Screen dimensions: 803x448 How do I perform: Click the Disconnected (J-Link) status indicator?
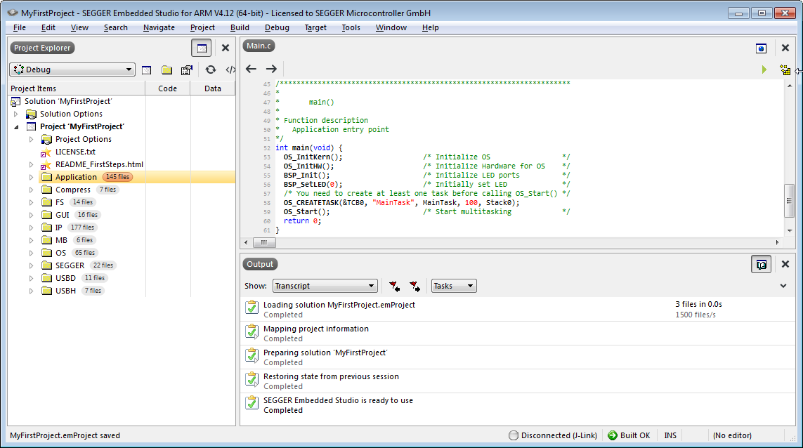tap(553, 435)
